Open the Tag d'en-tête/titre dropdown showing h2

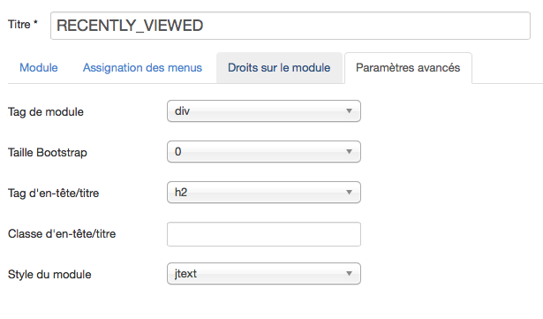(x=264, y=192)
